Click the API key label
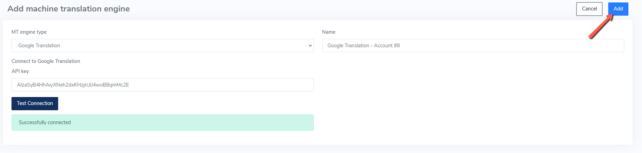Viewport: 642px width, 153px height. [20, 71]
